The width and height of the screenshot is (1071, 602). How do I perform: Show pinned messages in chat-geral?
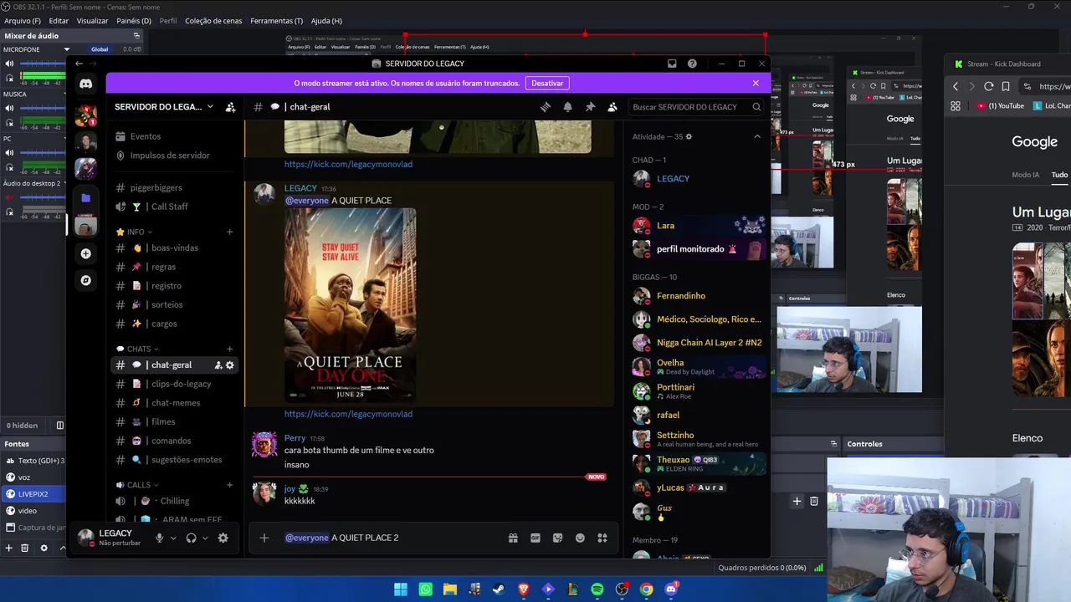tap(590, 107)
